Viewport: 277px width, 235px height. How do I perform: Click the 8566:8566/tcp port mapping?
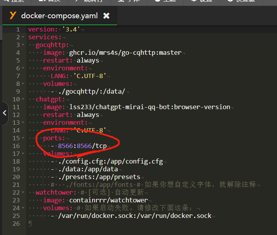[x=82, y=146]
